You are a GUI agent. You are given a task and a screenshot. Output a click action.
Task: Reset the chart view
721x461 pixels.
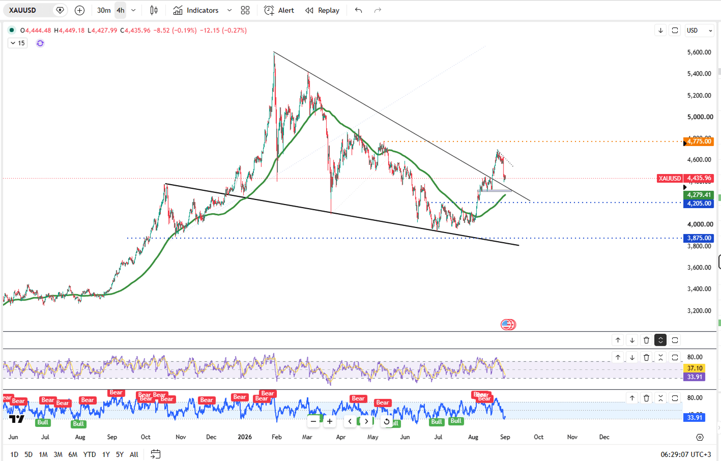click(387, 421)
